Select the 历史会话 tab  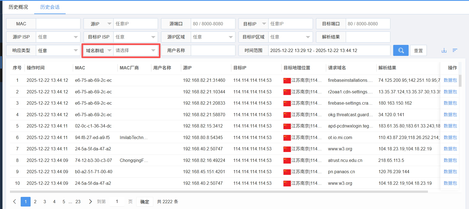pyautogui.click(x=50, y=7)
